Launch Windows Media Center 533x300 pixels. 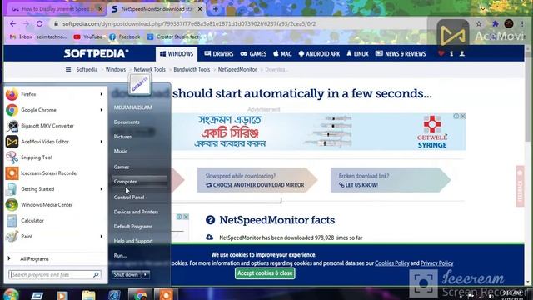[54, 204]
